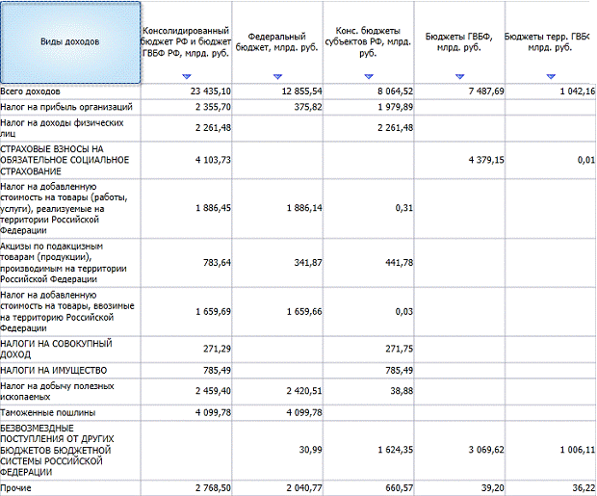Image resolution: width=597 pixels, height=496 pixels.
Task: Open filter dropdown under Бюджеты терр. ГВБФ column
Action: tap(551, 77)
